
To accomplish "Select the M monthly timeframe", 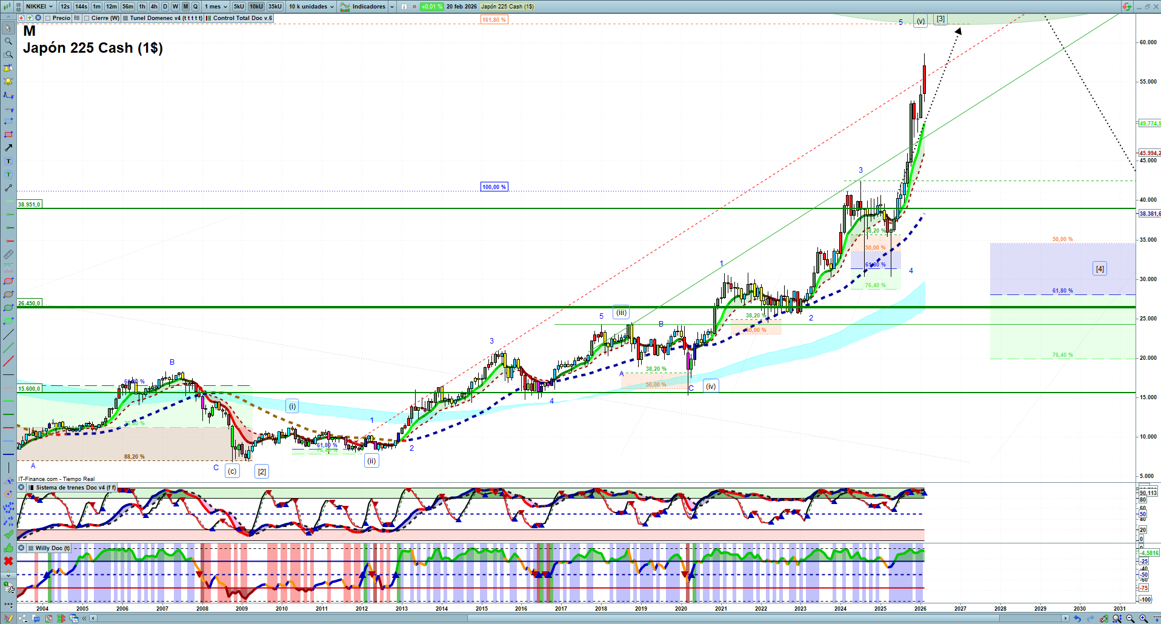I will coord(186,7).
